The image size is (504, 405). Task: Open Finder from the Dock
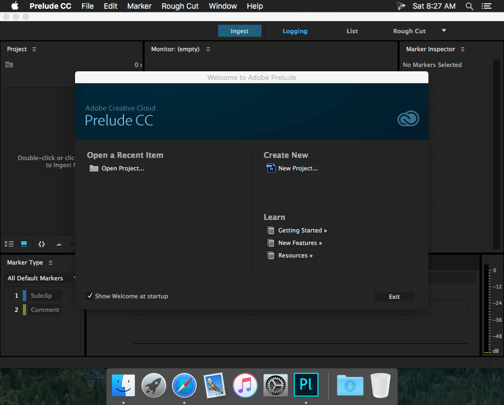pos(123,385)
